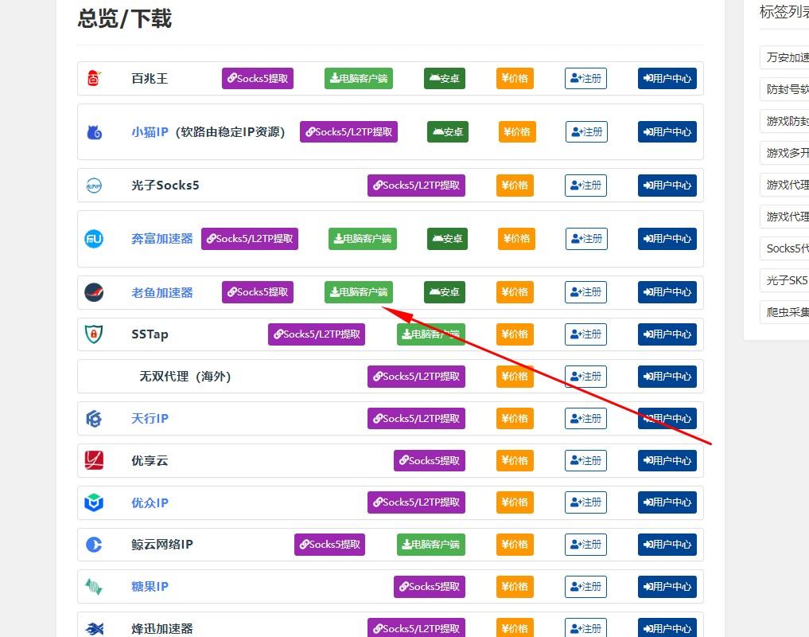
Task: Click the SSTap shield logo icon
Action: pos(94,334)
